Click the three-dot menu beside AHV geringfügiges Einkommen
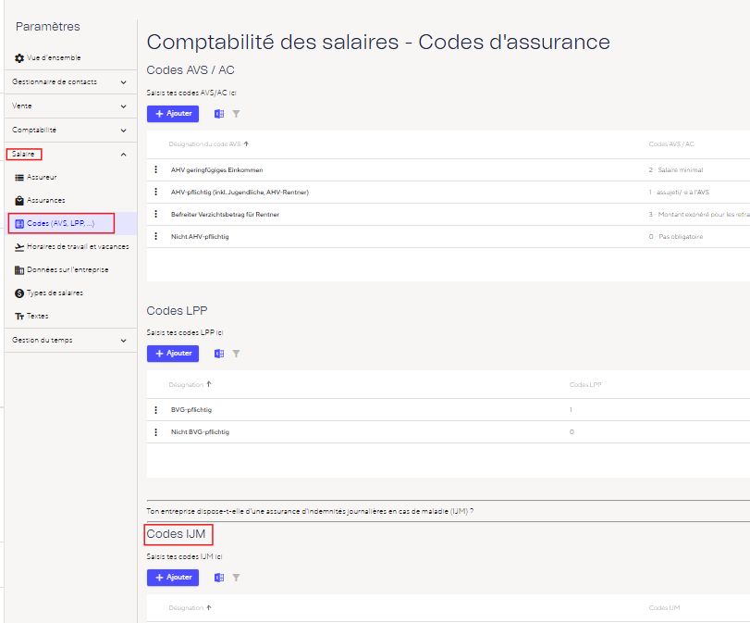The height and width of the screenshot is (623, 750). tap(155, 170)
